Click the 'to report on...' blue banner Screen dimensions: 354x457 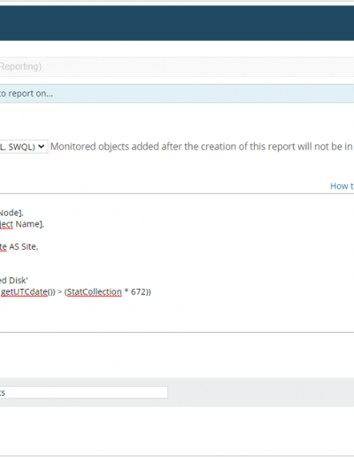(177, 94)
